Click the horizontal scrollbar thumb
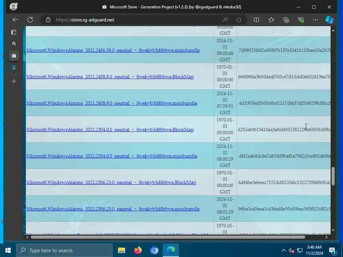 pyautogui.click(x=168, y=237)
